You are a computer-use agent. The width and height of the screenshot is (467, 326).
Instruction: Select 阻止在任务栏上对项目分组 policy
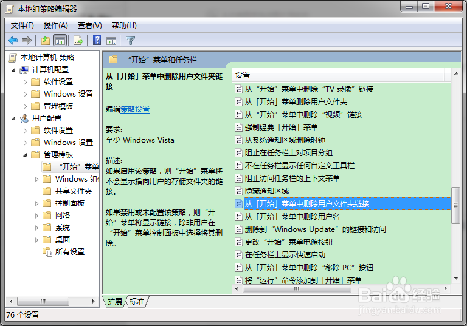pyautogui.click(x=289, y=153)
